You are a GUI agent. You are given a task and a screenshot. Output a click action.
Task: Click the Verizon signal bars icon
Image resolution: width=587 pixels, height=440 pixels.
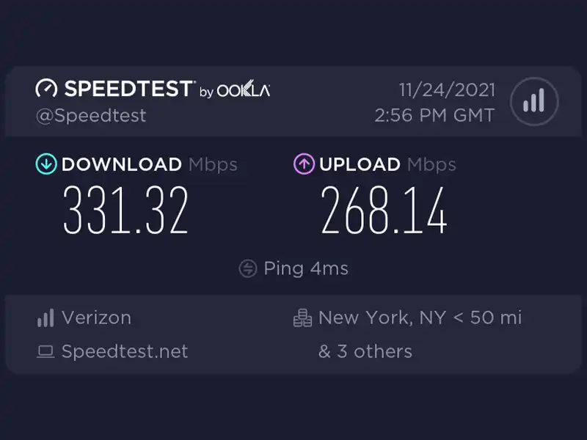(45, 318)
